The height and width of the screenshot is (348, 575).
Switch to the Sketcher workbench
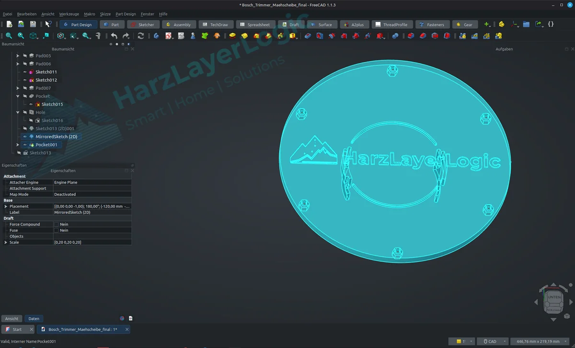point(142,24)
